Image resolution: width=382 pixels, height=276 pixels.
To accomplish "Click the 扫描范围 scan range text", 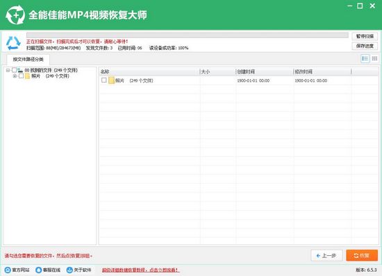I will click(x=53, y=48).
